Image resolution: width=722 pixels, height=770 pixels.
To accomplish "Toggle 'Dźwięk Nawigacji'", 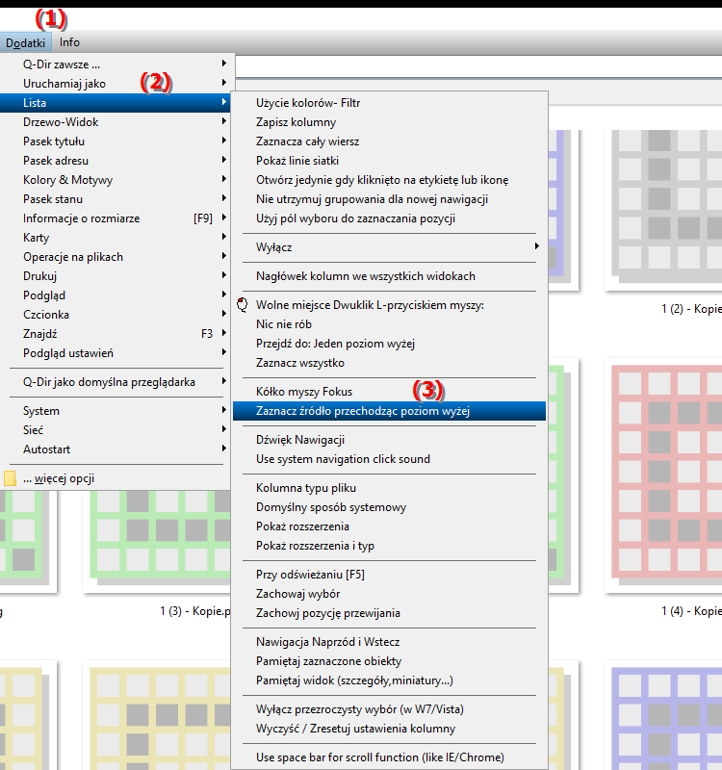I will coord(389,440).
